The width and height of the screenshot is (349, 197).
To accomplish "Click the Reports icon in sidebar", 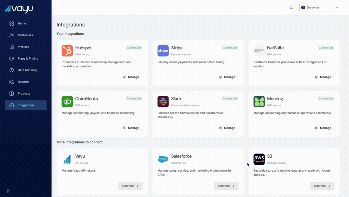I will pos(12,82).
